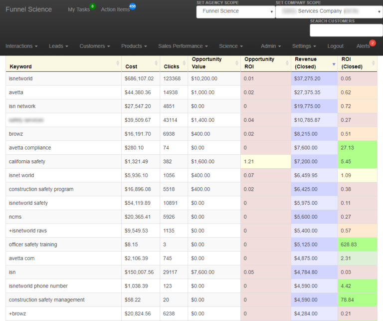Open Action Items link
The height and width of the screenshot is (321, 383).
point(115,9)
